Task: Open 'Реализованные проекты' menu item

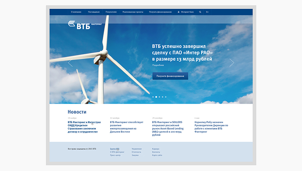Action: click(x=133, y=12)
